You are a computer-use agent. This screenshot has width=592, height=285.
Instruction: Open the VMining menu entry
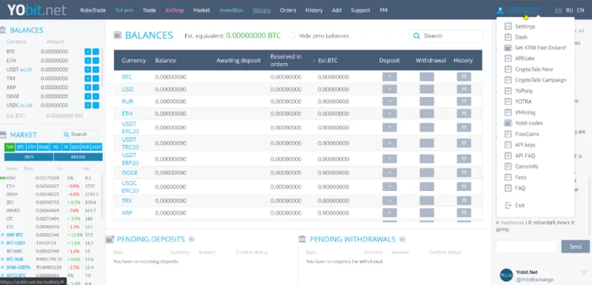pos(525,113)
